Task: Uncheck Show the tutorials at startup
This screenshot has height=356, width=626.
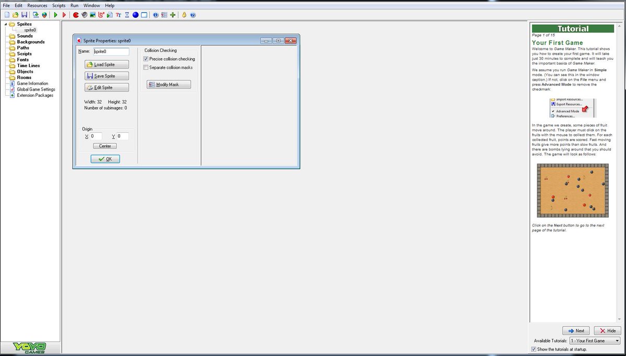Action: click(x=533, y=349)
